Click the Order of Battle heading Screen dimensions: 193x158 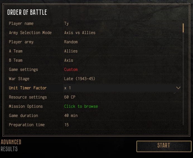point(27,12)
